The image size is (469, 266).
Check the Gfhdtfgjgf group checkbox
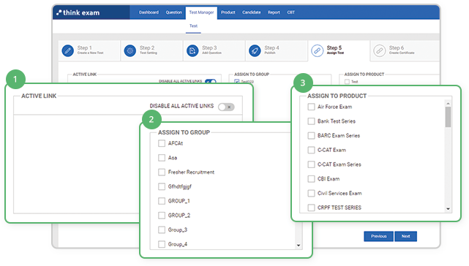(x=162, y=186)
